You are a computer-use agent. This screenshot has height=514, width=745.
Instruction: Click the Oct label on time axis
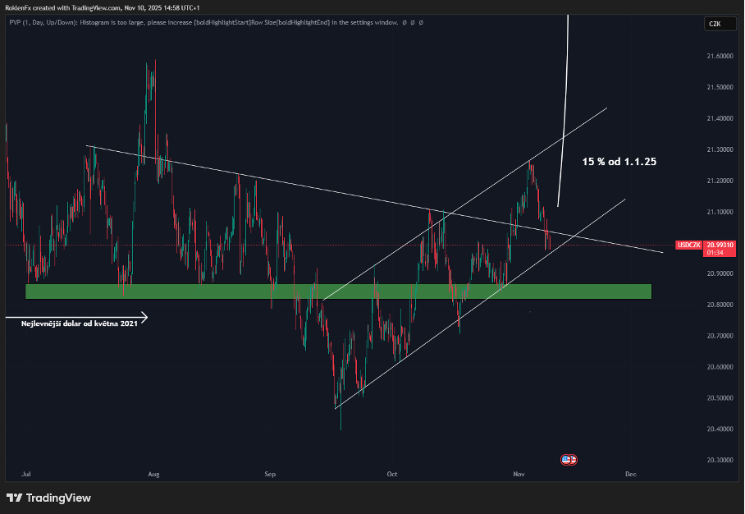392,474
